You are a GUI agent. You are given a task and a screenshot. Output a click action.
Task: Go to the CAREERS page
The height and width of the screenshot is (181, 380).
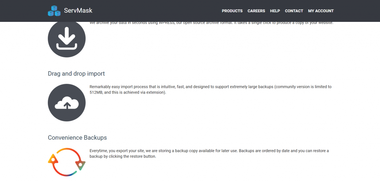click(x=256, y=11)
